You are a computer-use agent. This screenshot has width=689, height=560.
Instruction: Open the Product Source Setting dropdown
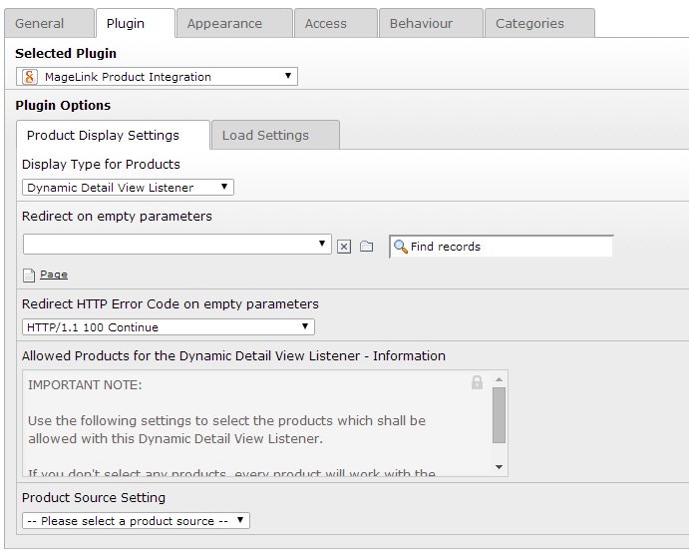coord(136,521)
